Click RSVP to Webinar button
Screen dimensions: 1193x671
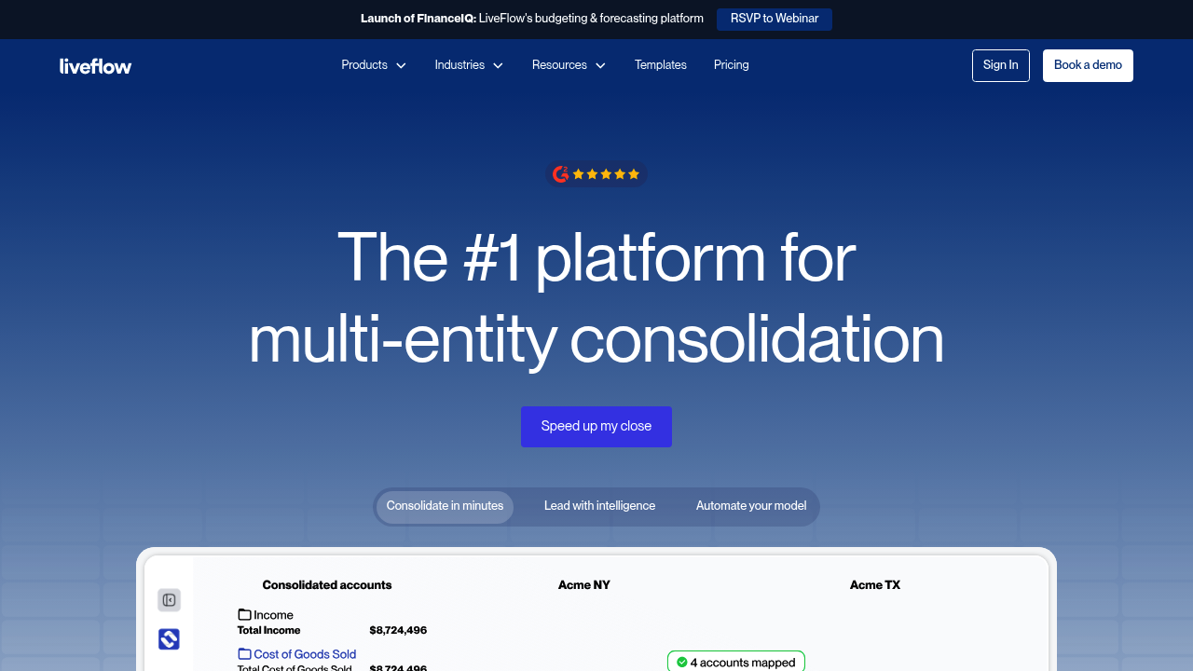(775, 19)
